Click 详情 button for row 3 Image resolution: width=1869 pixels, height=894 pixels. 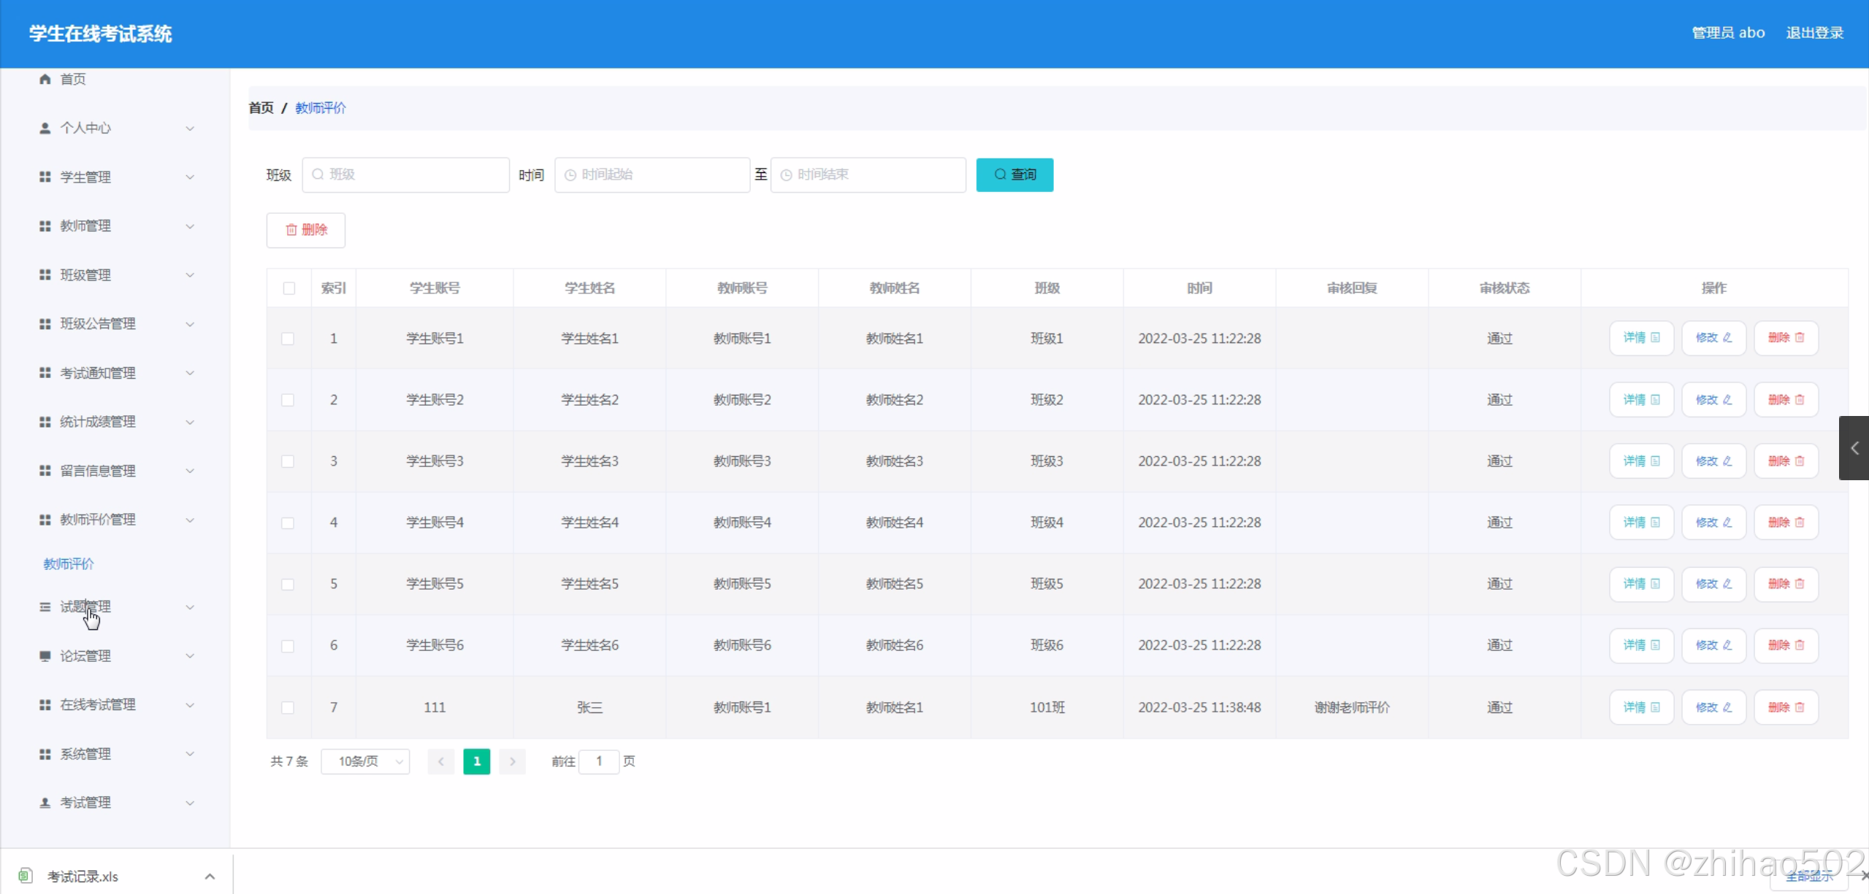1640,461
